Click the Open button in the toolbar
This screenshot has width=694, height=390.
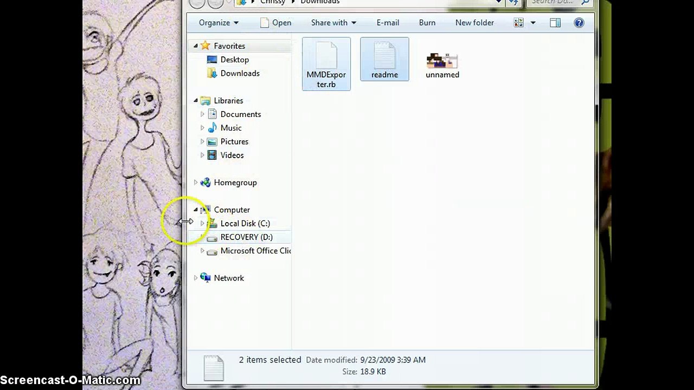pos(275,23)
